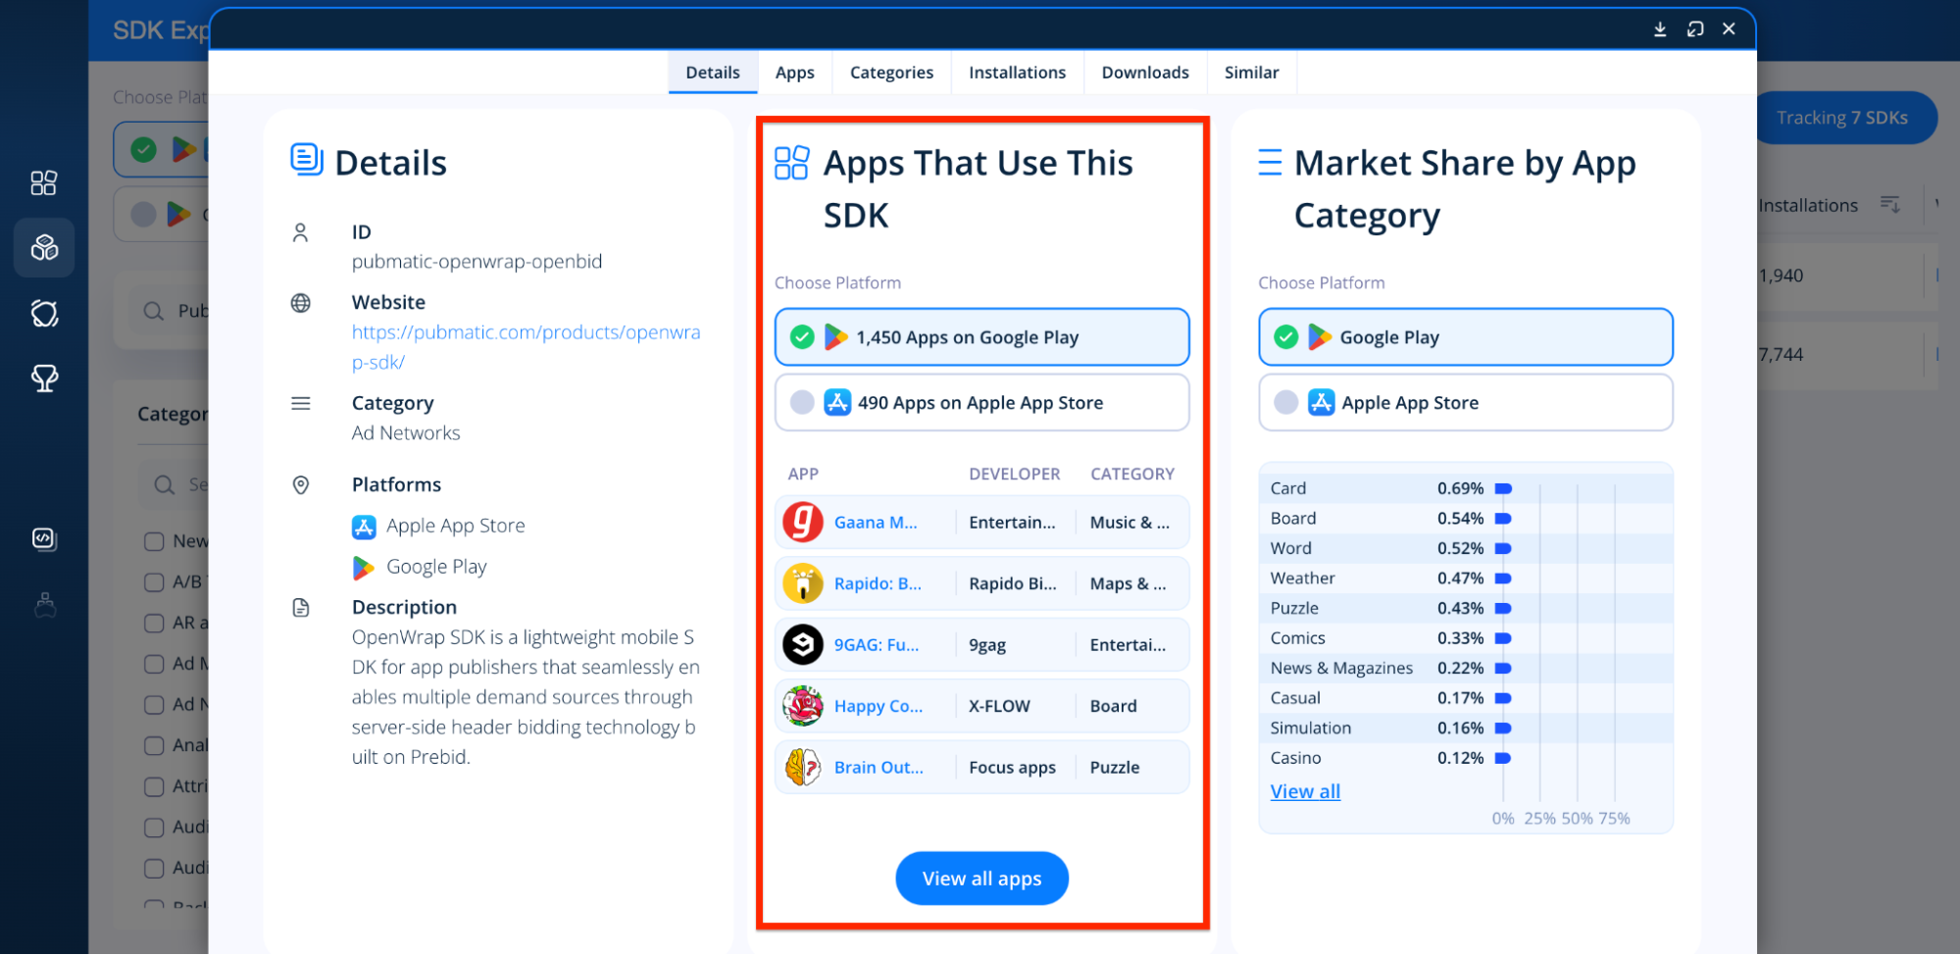The height and width of the screenshot is (955, 1960).
Task: Open the code panel icon in left sidebar
Action: (x=44, y=539)
